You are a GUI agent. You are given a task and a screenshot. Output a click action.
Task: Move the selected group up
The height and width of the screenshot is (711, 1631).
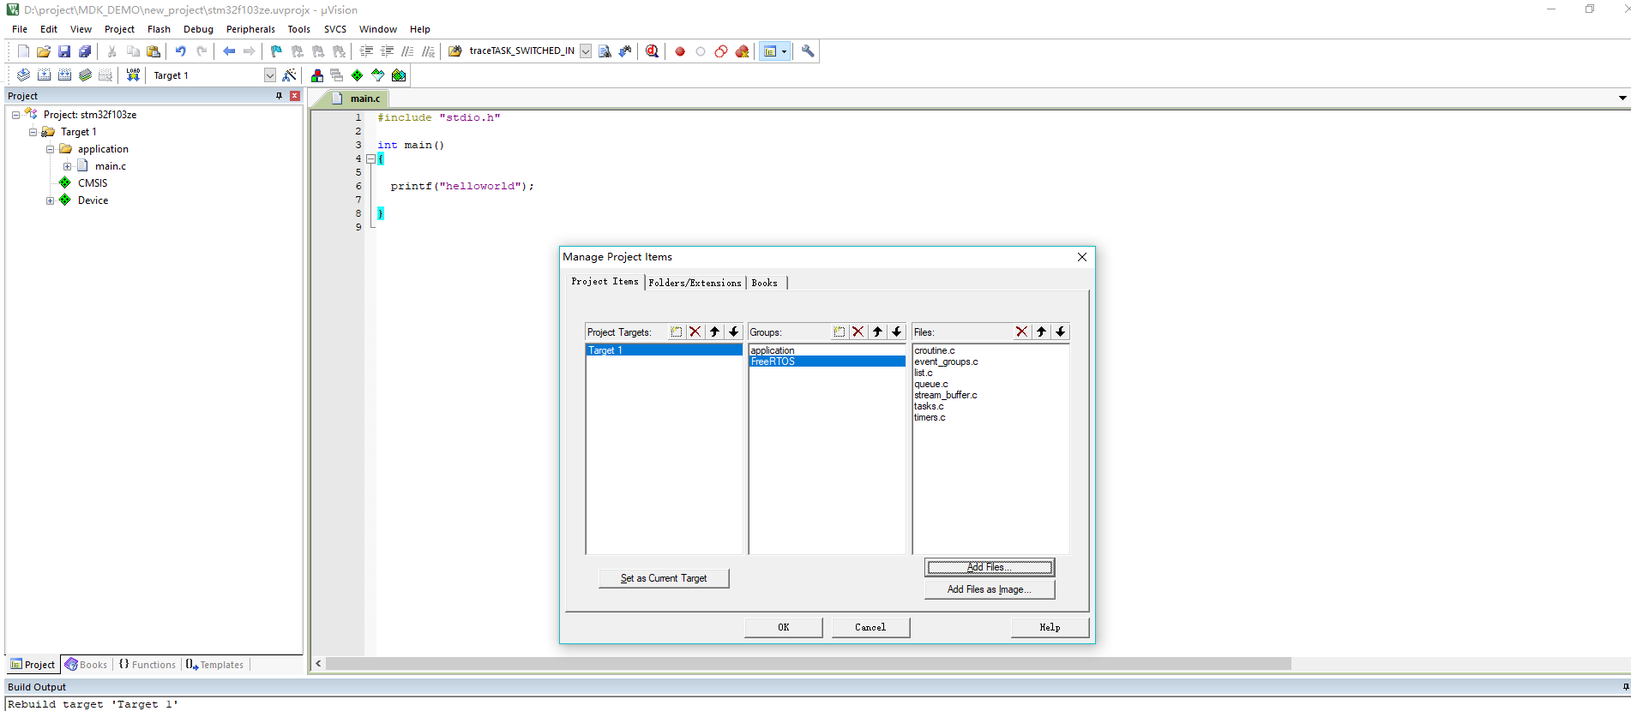click(x=877, y=332)
